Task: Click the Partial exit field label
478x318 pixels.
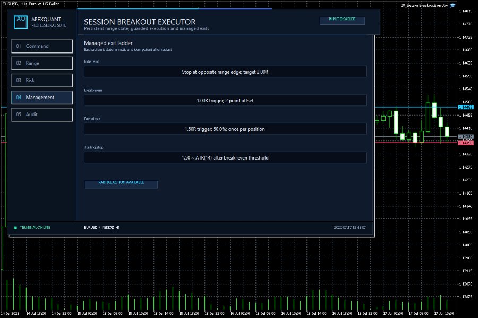Action: pyautogui.click(x=92, y=119)
